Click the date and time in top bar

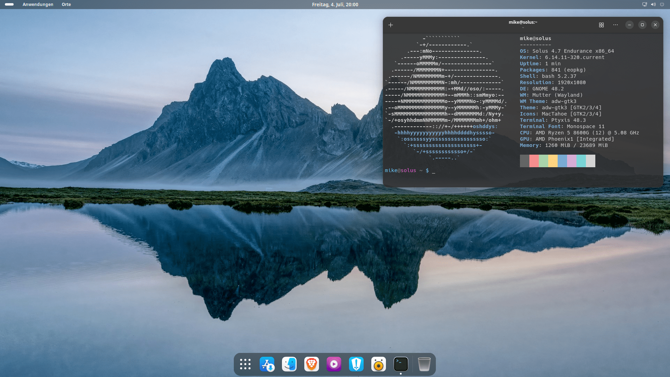click(335, 5)
